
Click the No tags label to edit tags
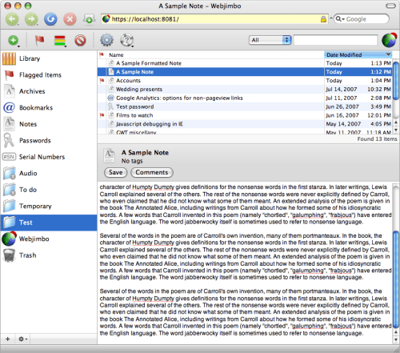132,161
